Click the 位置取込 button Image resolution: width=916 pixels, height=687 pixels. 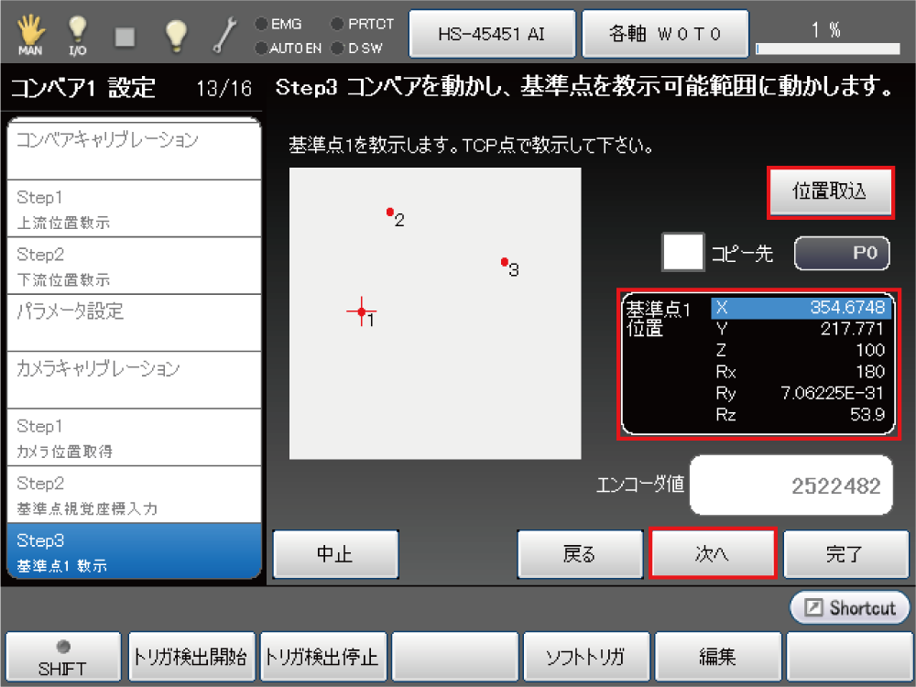tap(829, 192)
